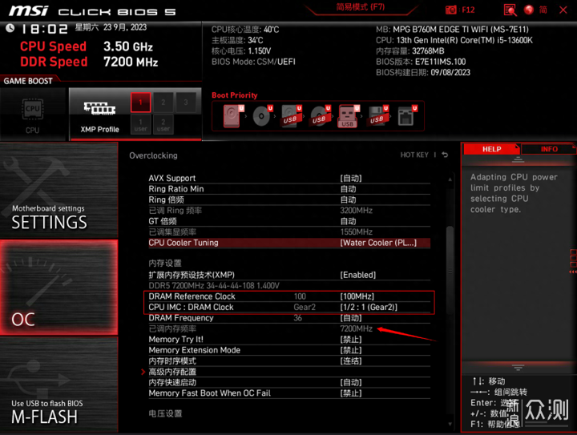Select the USB key boot device icon
The height and width of the screenshot is (435, 577).
[x=348, y=116]
